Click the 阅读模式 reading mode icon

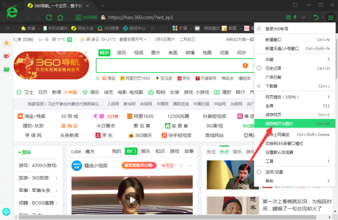pos(197,28)
